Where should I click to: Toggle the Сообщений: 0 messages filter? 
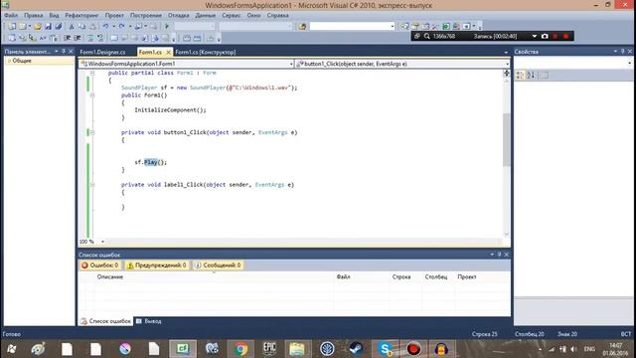click(x=218, y=266)
